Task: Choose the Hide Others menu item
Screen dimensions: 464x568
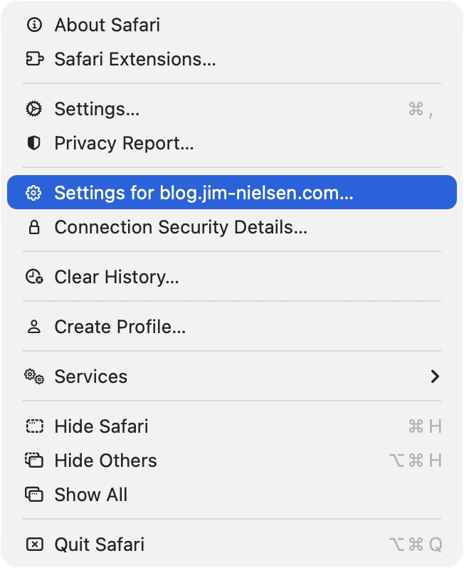Action: pos(105,461)
